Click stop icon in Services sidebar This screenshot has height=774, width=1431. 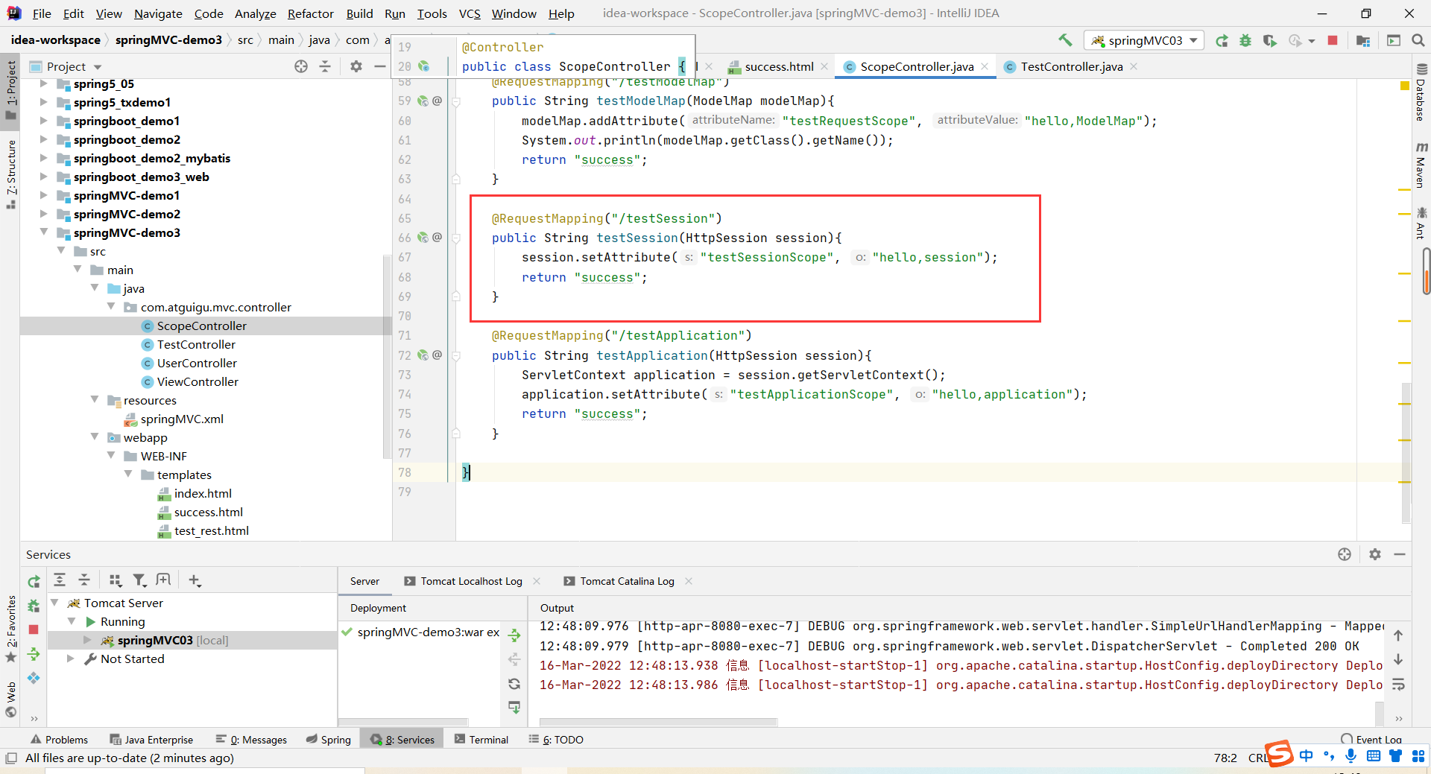[x=34, y=629]
